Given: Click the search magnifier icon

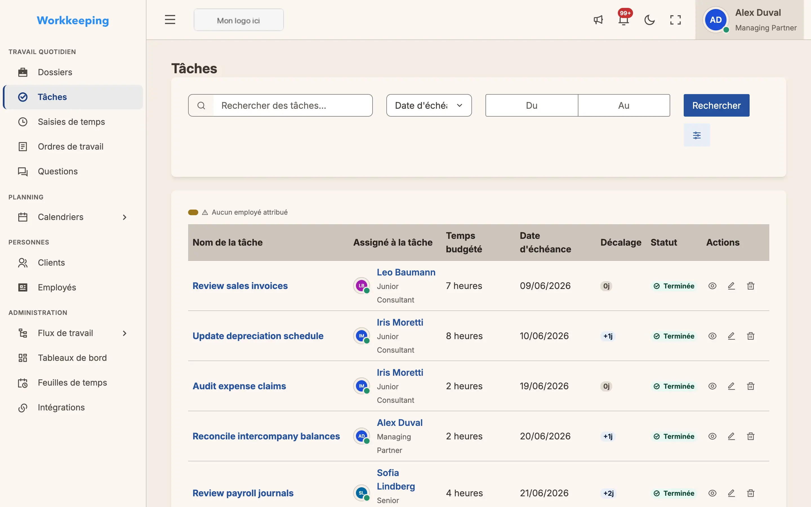Looking at the screenshot, I should click(x=201, y=106).
